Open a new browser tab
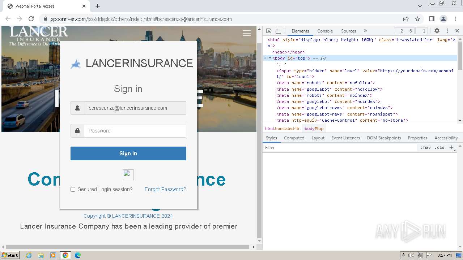Screen dimensions: 463x260 [x=98, y=6]
